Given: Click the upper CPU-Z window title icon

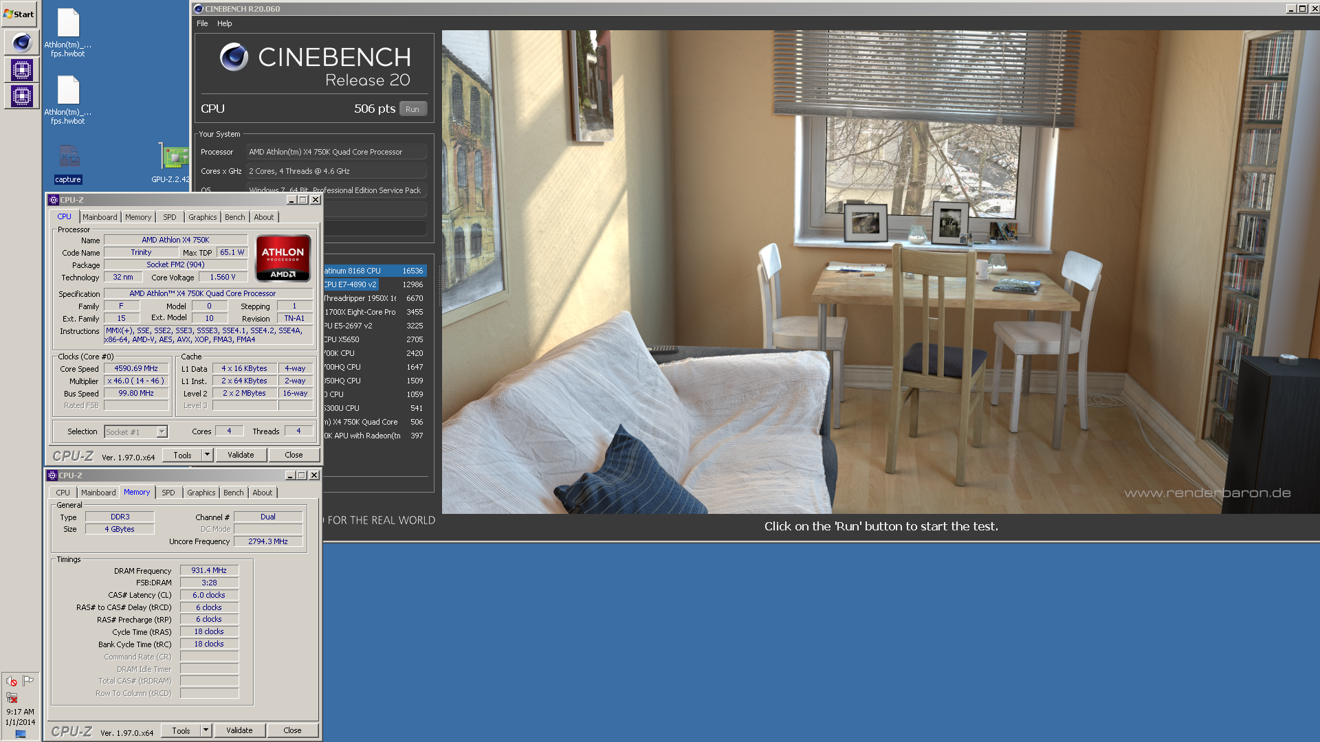Looking at the screenshot, I should [x=54, y=200].
